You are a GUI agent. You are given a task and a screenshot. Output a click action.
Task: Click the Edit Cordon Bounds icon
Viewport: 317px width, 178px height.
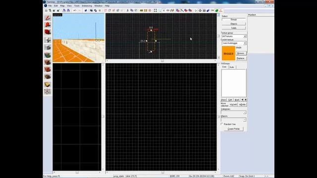point(146,10)
